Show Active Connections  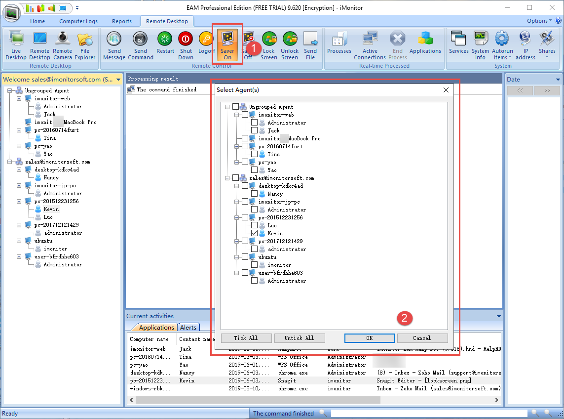[370, 45]
